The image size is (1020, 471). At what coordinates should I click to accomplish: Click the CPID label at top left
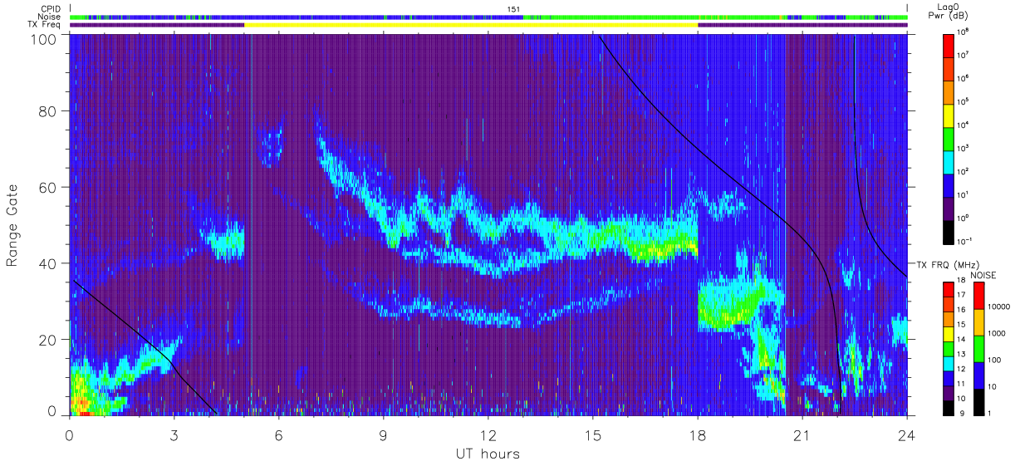(x=49, y=9)
